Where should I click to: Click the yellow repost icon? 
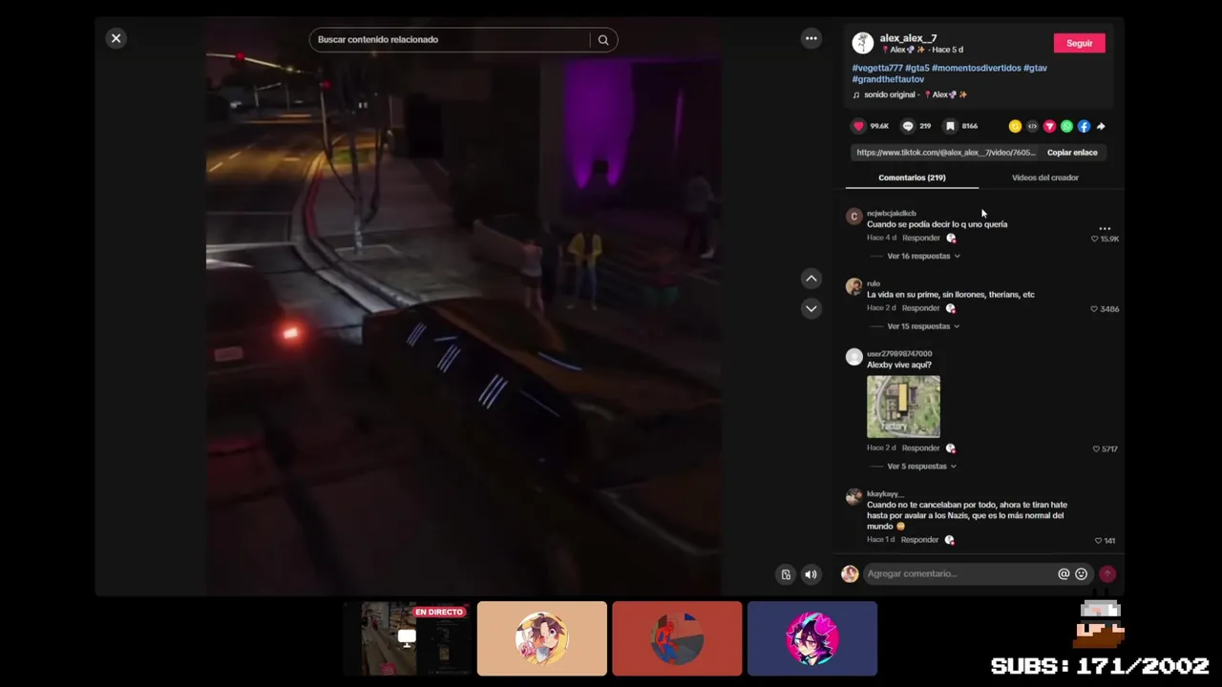(1015, 126)
